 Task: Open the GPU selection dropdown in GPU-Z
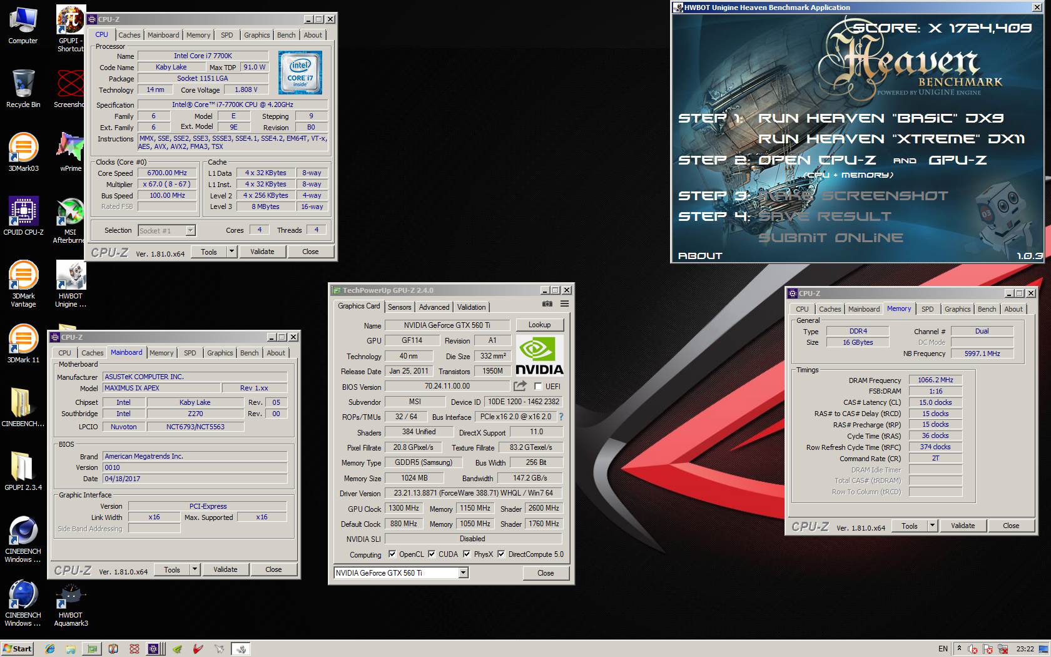[463, 573]
